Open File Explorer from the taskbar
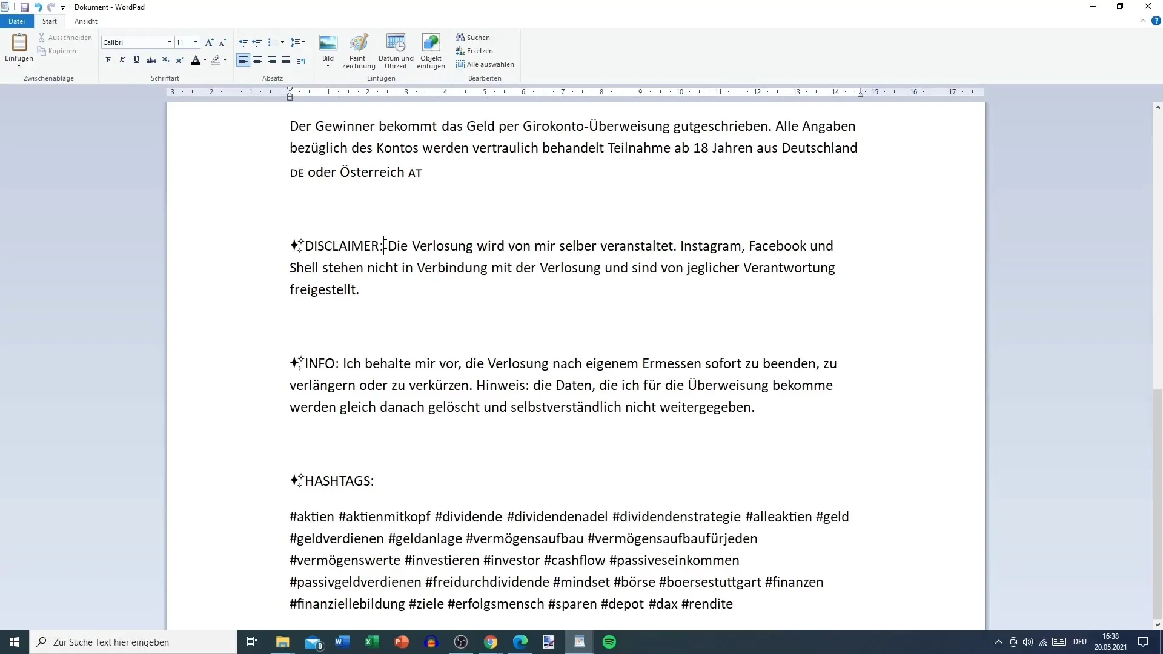The width and height of the screenshot is (1163, 654). [x=283, y=642]
